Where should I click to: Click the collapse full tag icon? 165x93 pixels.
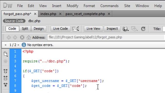(x=5, y=71)
